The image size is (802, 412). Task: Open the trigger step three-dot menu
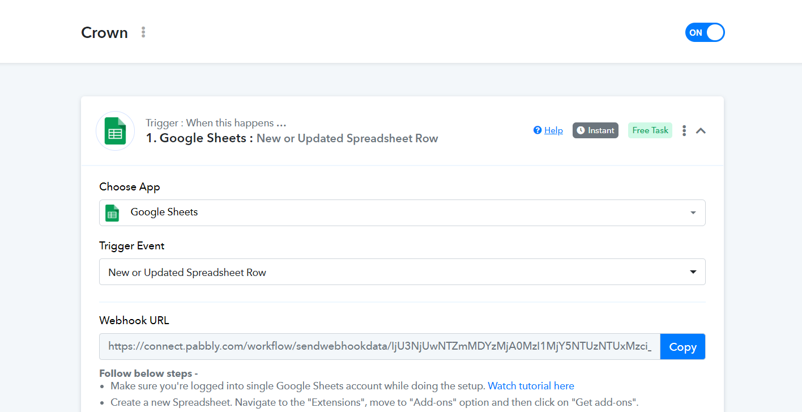click(x=684, y=130)
